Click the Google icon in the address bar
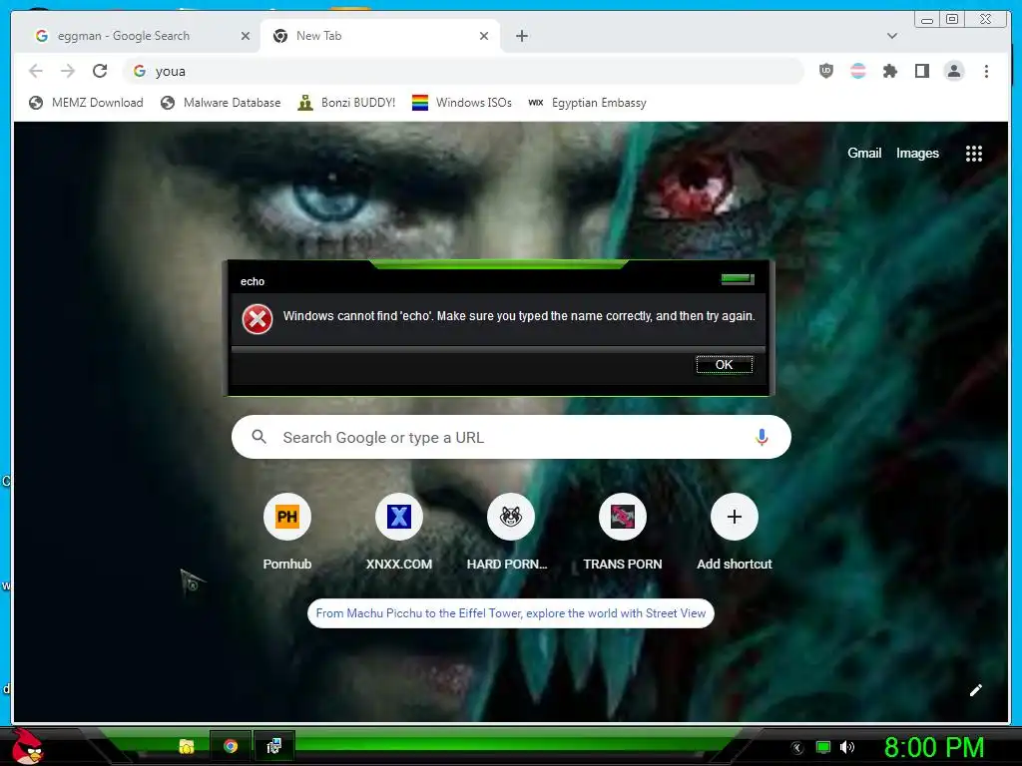The height and width of the screenshot is (766, 1022). click(x=140, y=71)
